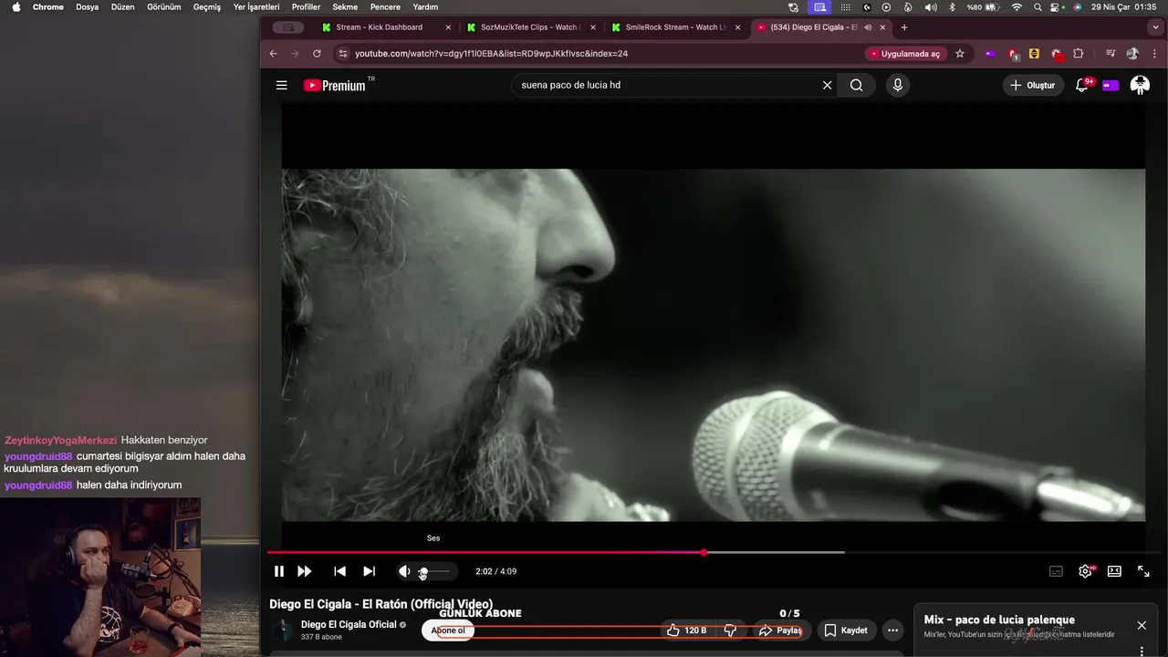Open Spotlight search in menu bar

pyautogui.click(x=1038, y=6)
